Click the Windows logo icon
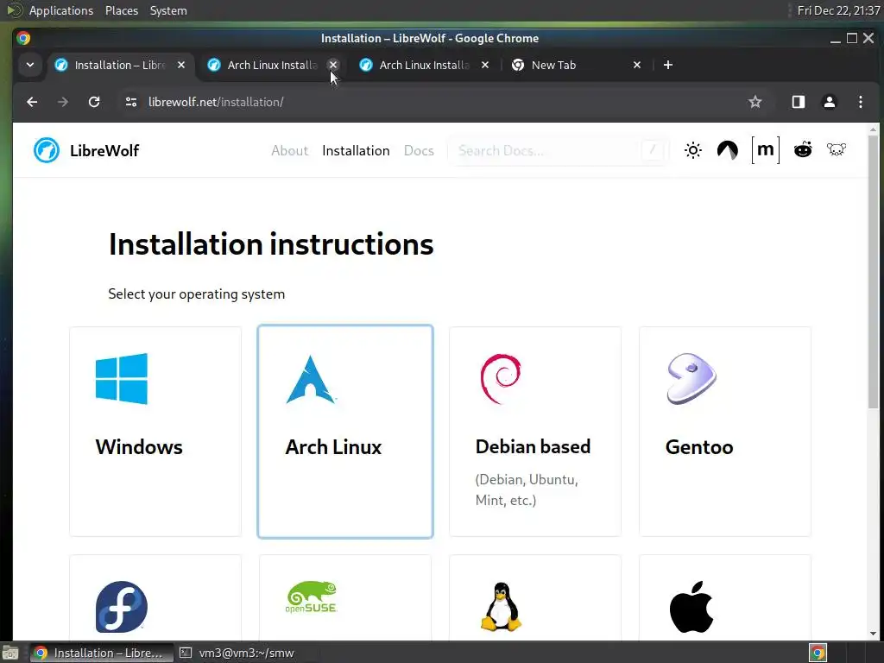 coord(121,379)
